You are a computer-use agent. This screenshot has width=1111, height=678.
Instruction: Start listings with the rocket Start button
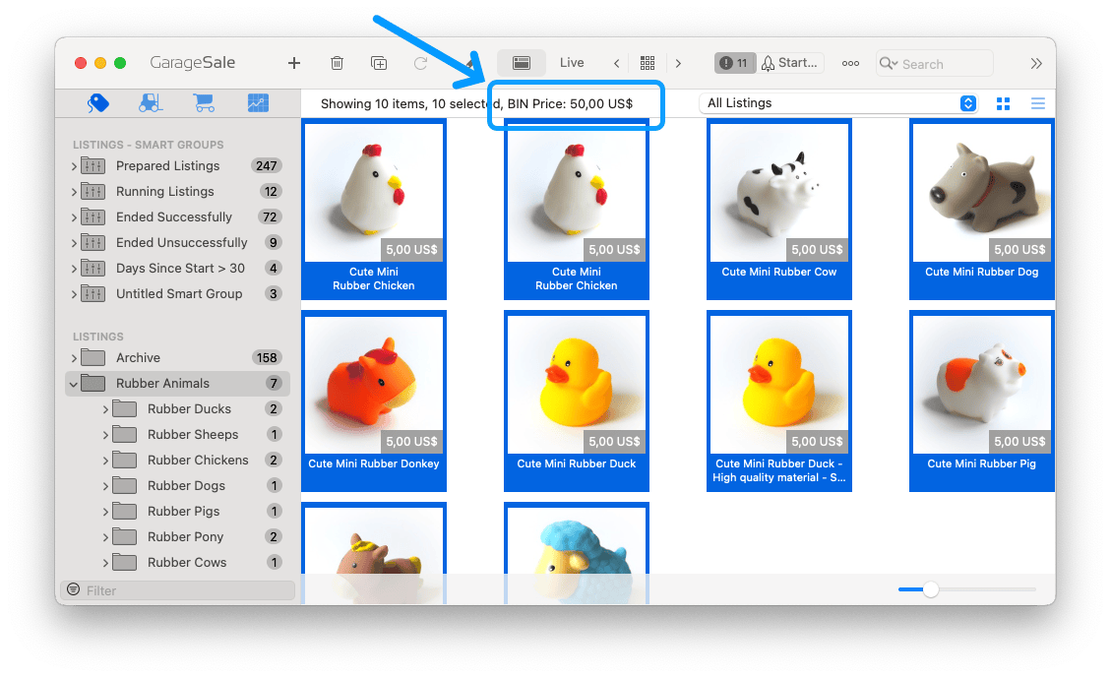click(x=790, y=63)
